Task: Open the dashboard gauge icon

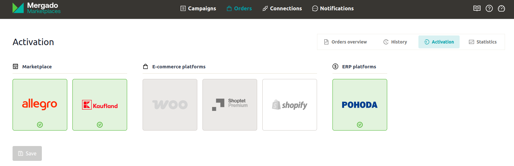Action: coord(501,8)
